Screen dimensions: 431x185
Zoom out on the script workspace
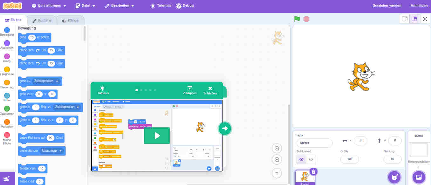[x=277, y=160]
